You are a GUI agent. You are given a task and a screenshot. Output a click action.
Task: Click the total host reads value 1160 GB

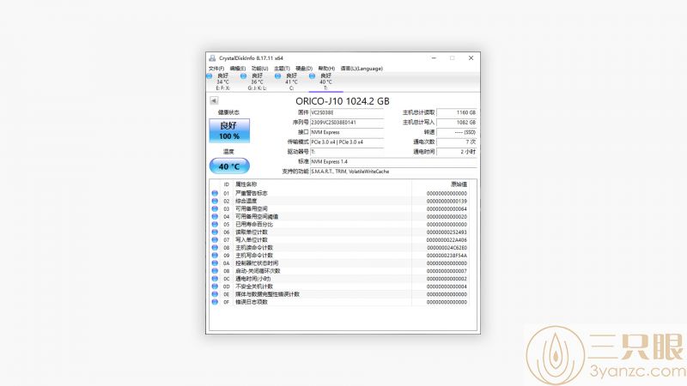457,112
